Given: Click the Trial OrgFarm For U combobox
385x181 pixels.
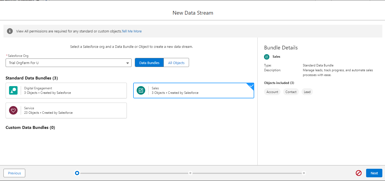Looking at the screenshot, I should (x=66, y=63).
